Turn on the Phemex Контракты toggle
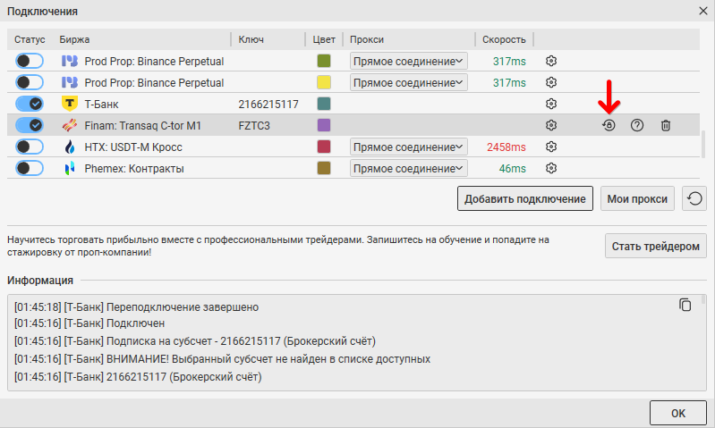The height and width of the screenshot is (428, 715). [30, 168]
